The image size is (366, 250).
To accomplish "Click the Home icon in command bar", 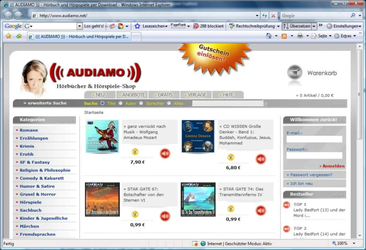I will 269,36.
